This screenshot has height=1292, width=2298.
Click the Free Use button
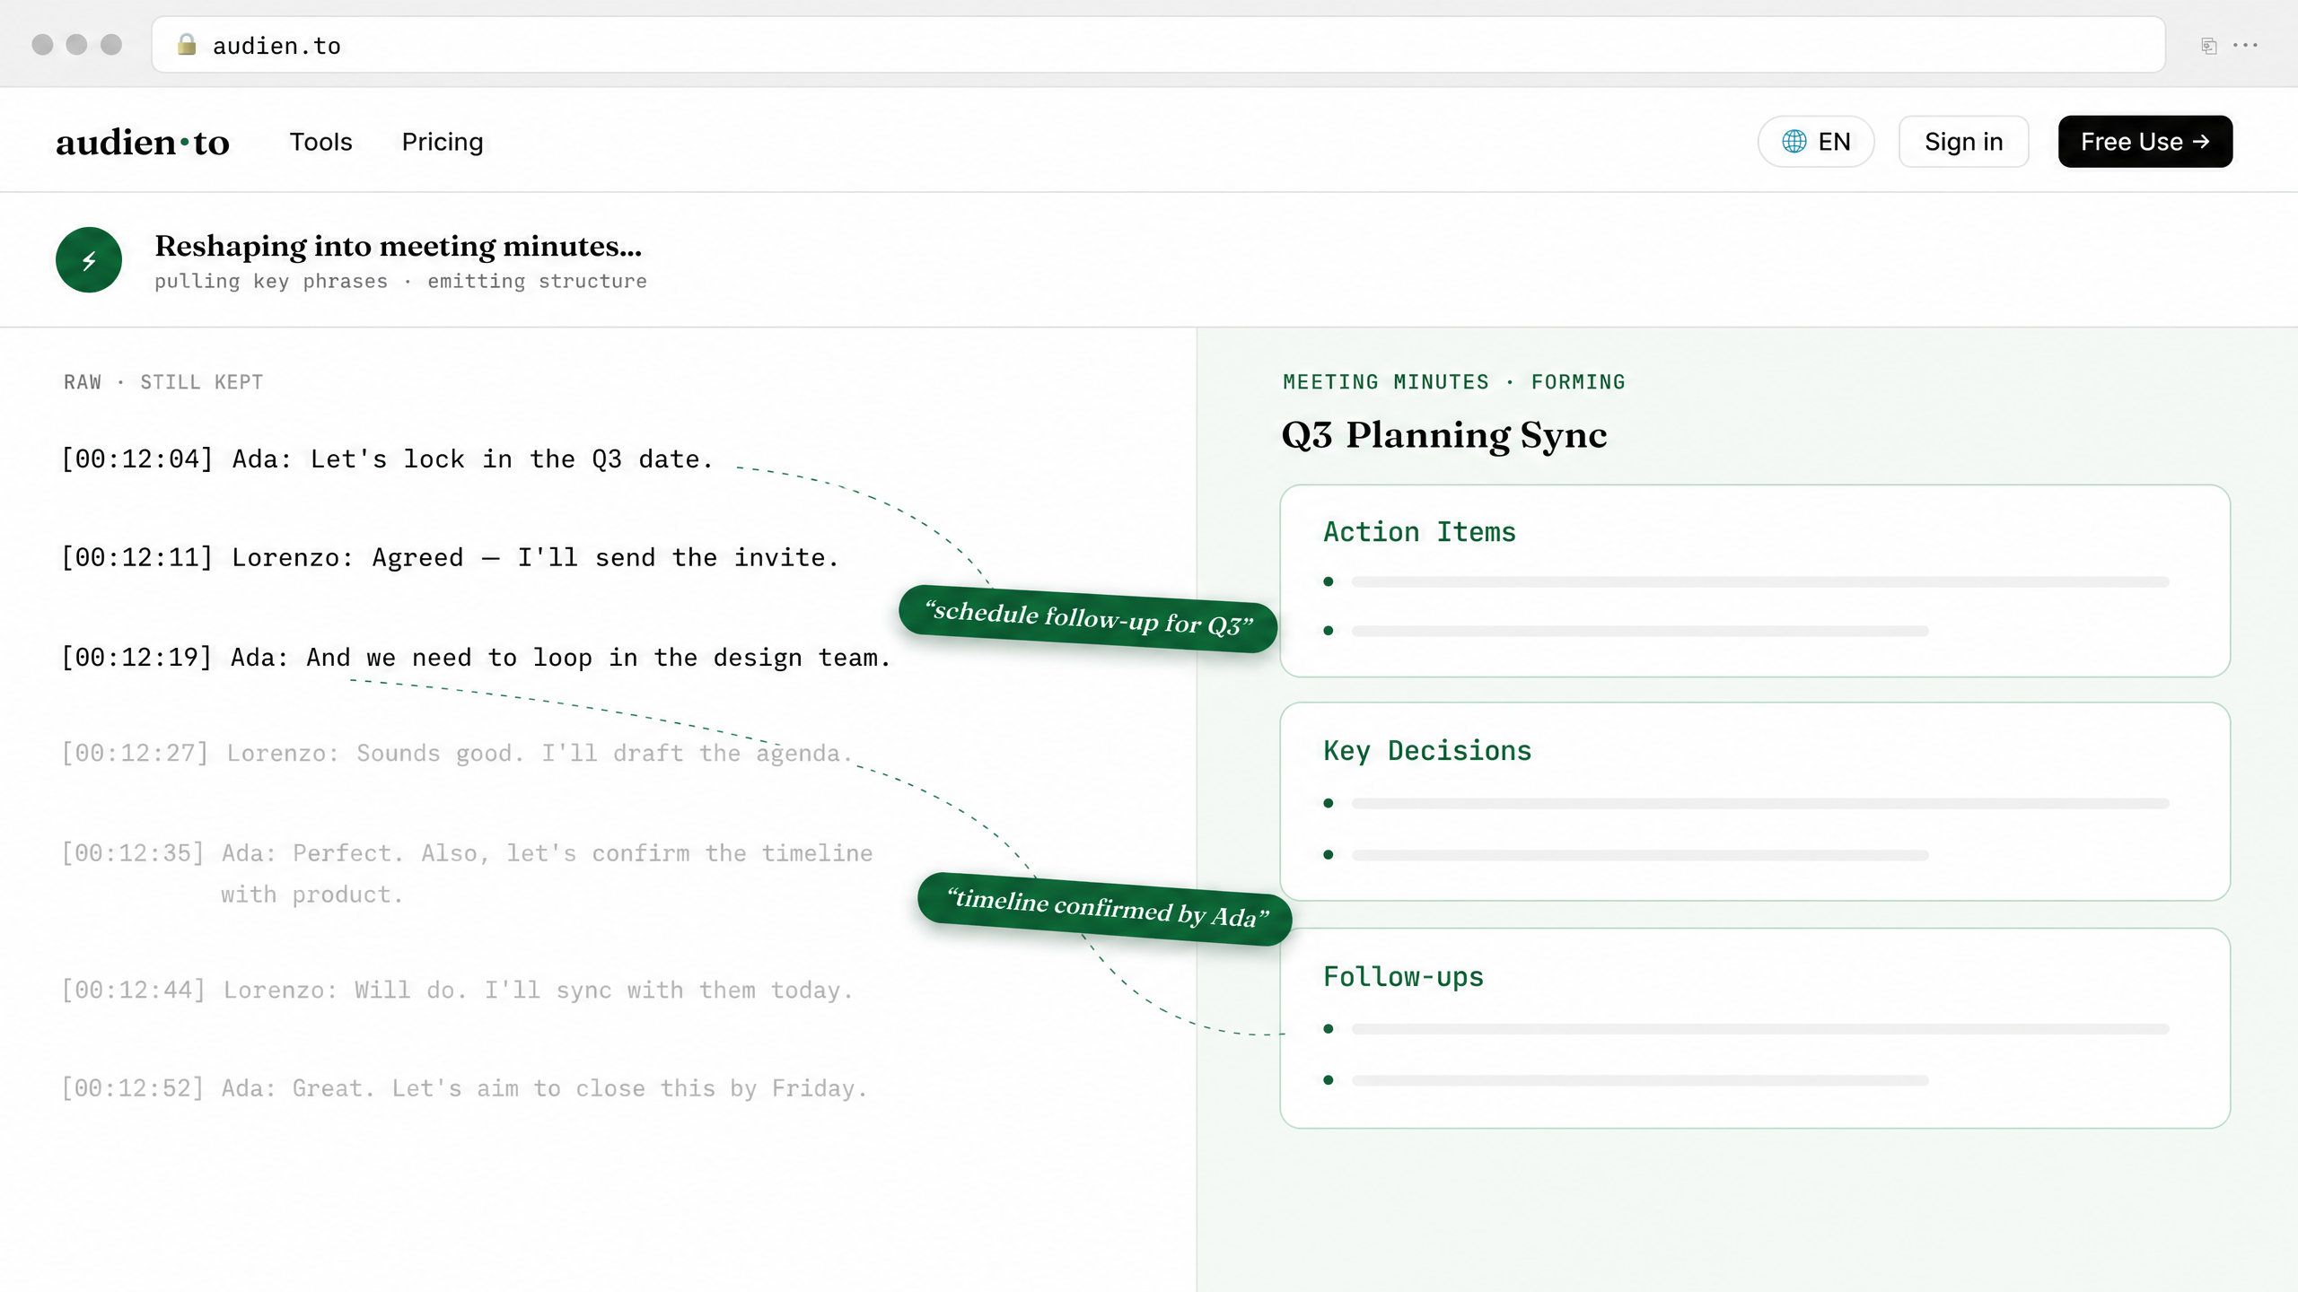pos(2145,142)
